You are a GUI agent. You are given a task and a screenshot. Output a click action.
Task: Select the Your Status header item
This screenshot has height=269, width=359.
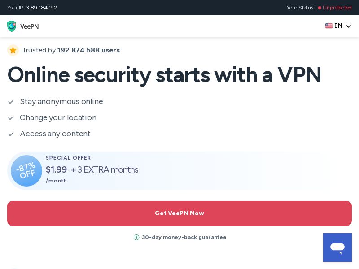click(x=300, y=8)
